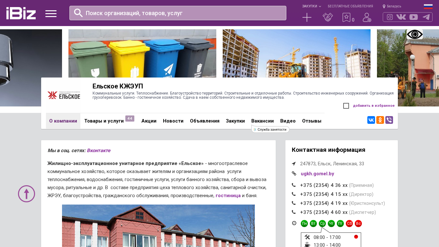Open the handshake partnership icon
Viewport: 439px width, 247px height.
328,17
